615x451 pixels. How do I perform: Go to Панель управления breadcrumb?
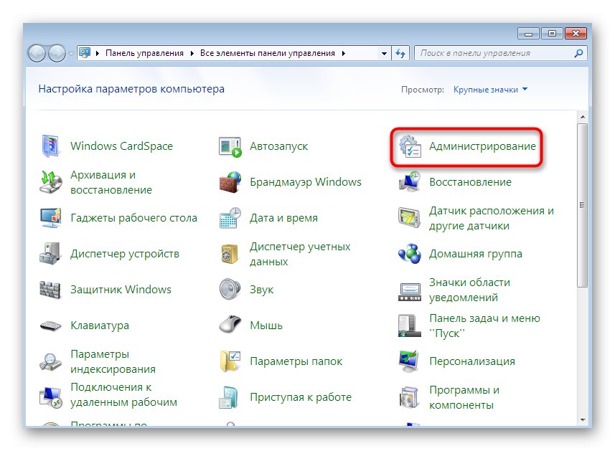pyautogui.click(x=144, y=53)
